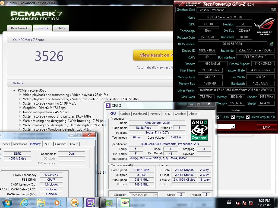Click the PCMark 7 title bar icon
The image size is (278, 208).
pyautogui.click(x=2, y=3)
